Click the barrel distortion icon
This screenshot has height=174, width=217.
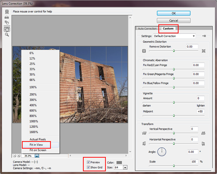[144, 51]
